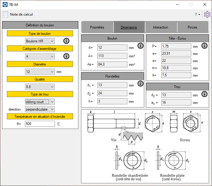Screen dimensions: 212x186
Task: Click the Définition du boulon panel title
Action: pos(40,25)
